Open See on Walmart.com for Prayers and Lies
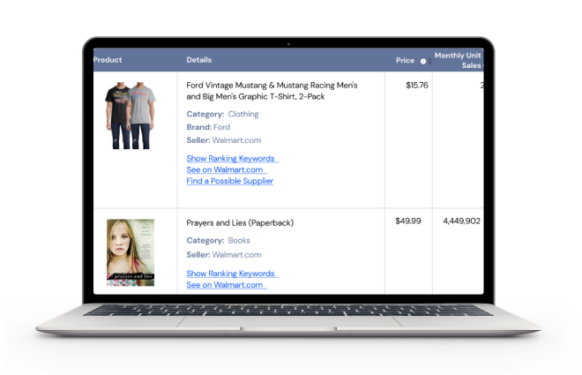Image resolution: width=582 pixels, height=375 pixels. (227, 285)
